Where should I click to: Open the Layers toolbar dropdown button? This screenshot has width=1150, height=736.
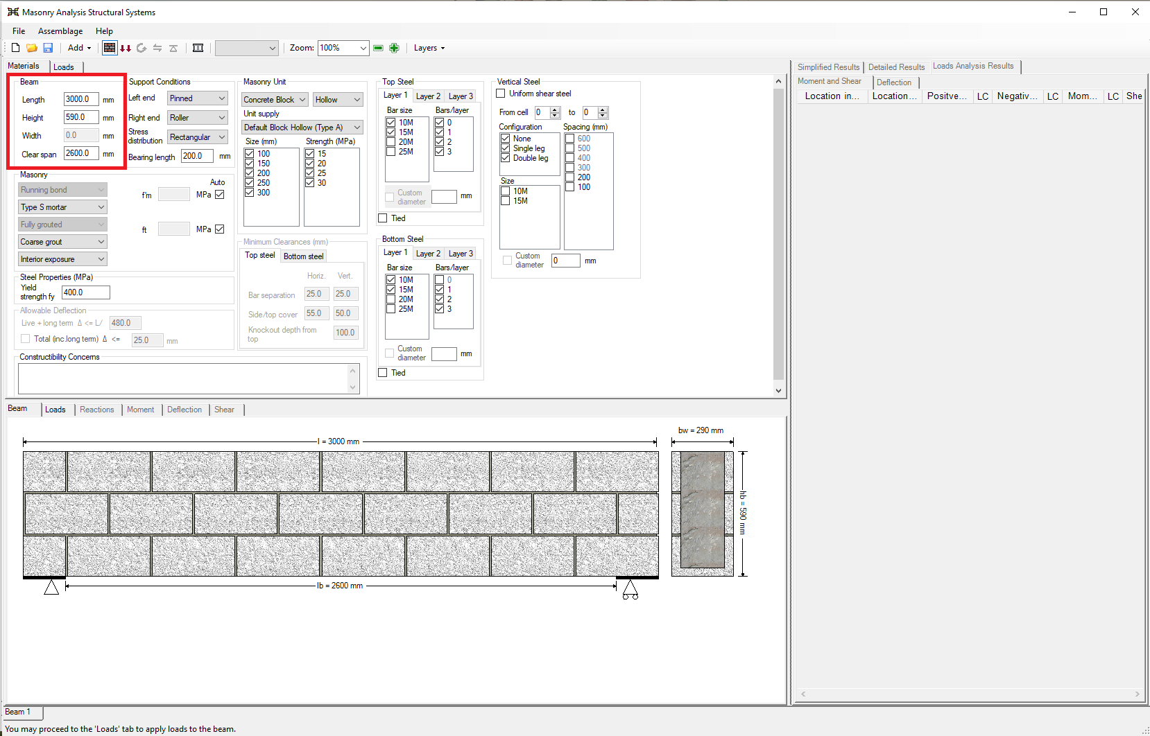[429, 48]
